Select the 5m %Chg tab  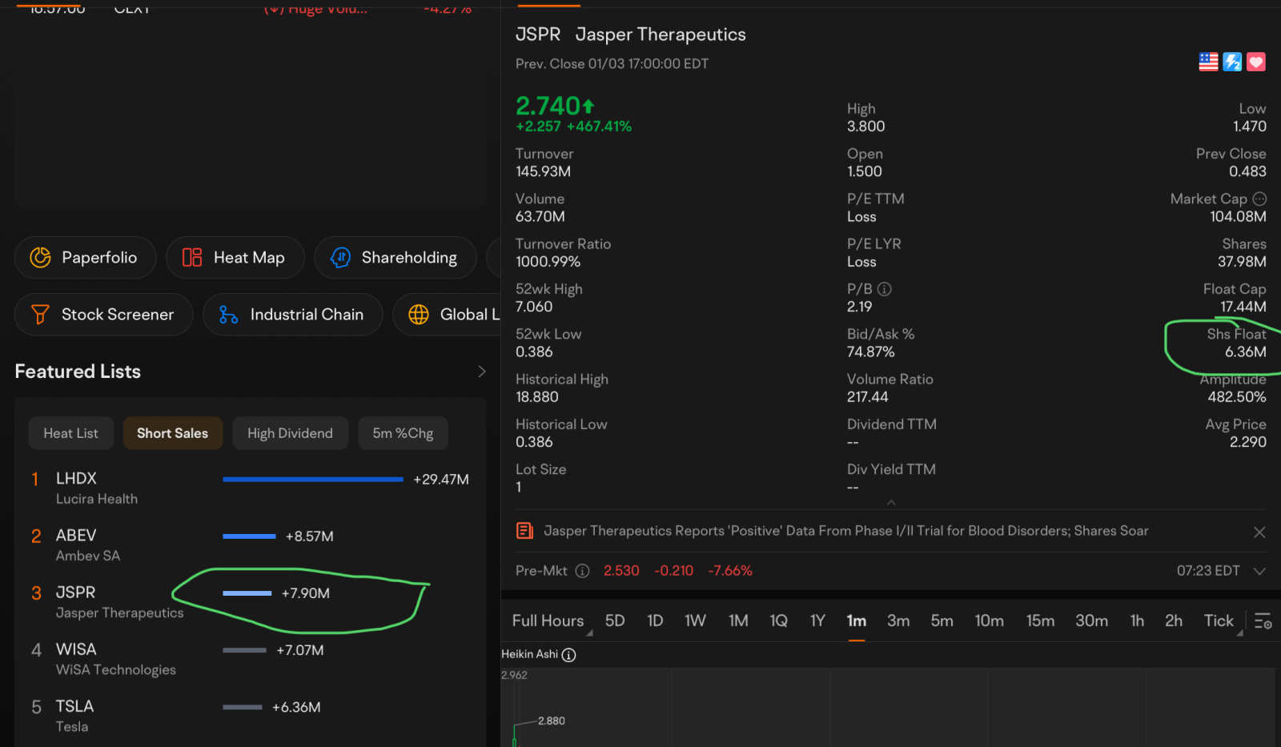click(x=403, y=433)
